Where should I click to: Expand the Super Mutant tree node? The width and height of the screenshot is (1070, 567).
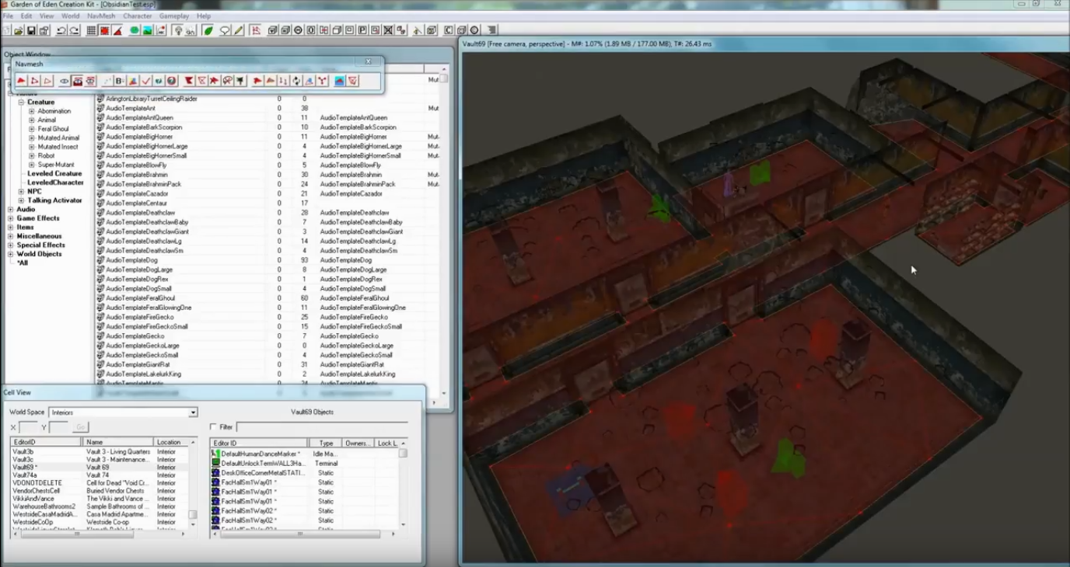tap(32, 165)
